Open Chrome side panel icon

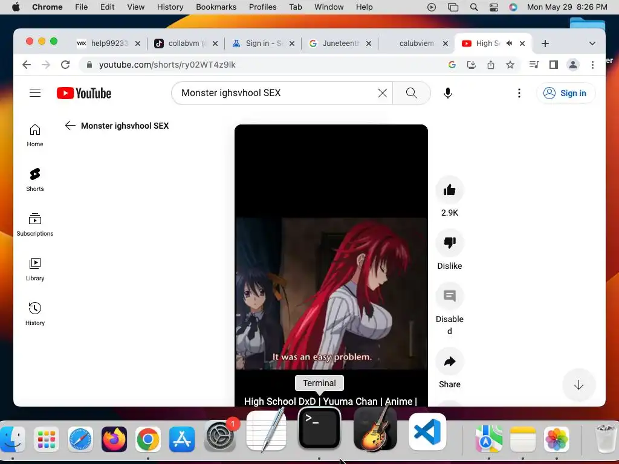pyautogui.click(x=554, y=65)
